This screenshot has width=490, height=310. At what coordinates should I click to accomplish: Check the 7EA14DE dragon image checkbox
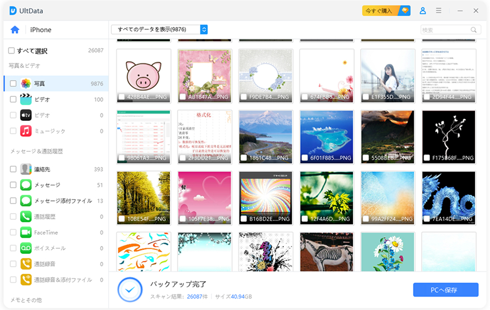point(427,219)
